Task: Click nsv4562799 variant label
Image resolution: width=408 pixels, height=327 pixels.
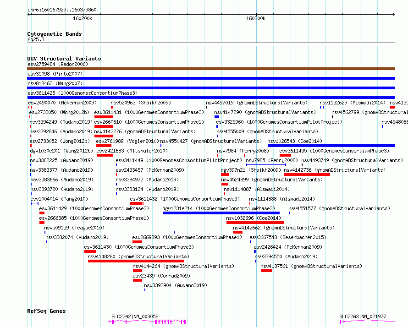Action: 370,112
